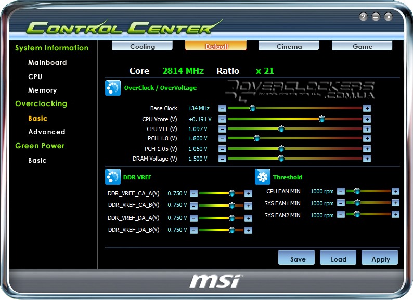Click the SYS FAN1 MIN slider handle
The image size is (413, 300).
(357, 203)
